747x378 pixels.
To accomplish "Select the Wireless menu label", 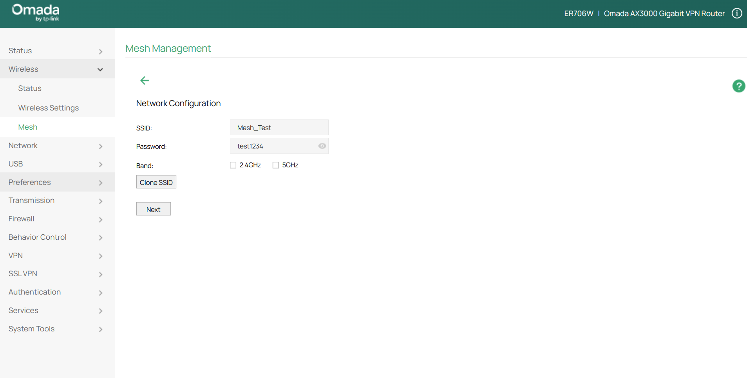I will coord(23,69).
